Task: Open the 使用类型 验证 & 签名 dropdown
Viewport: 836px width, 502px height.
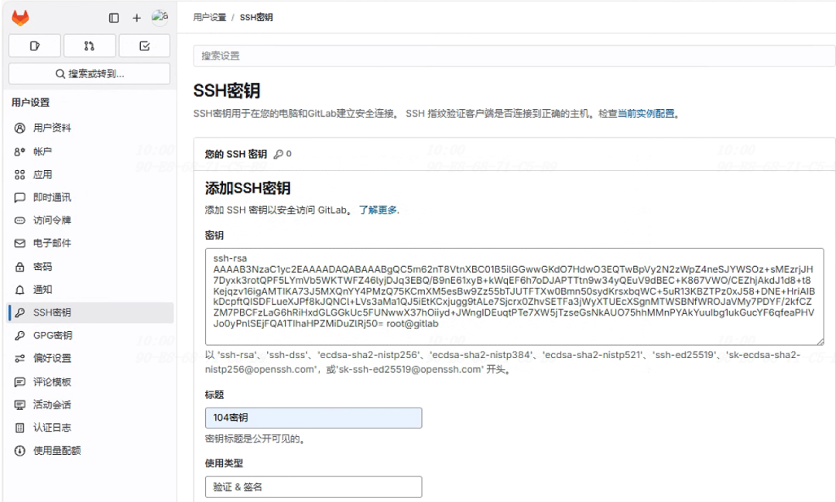Action: (313, 487)
